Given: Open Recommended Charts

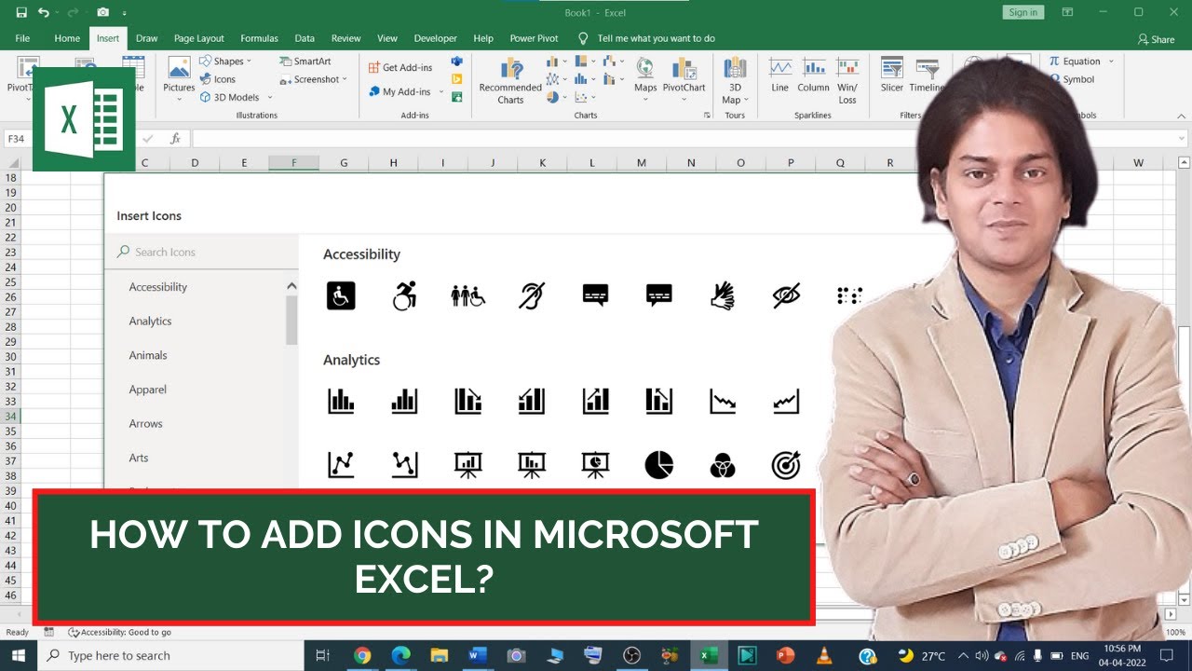Looking at the screenshot, I should click(510, 80).
